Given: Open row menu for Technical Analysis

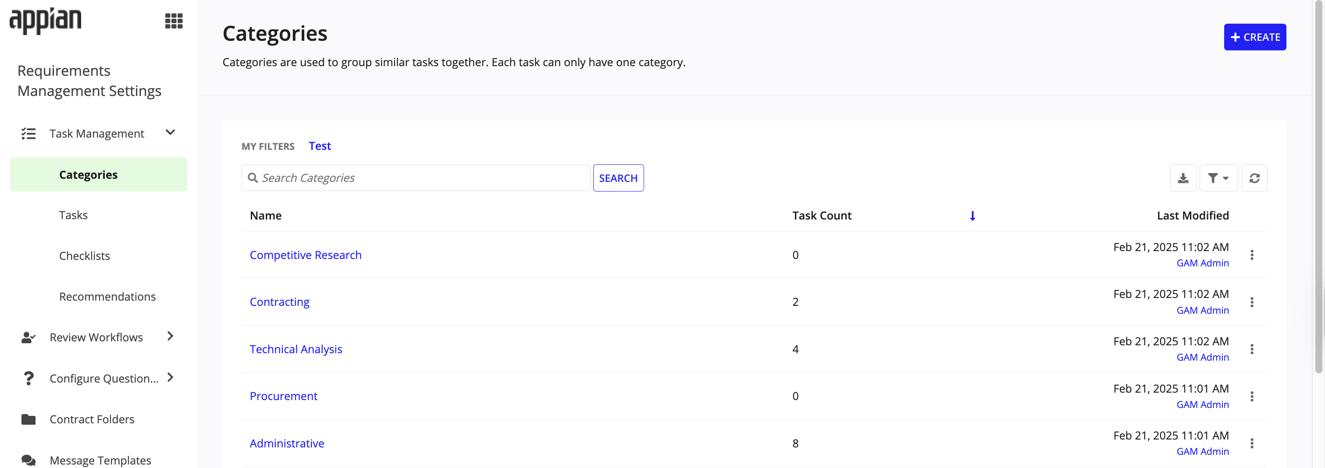Looking at the screenshot, I should pyautogui.click(x=1252, y=349).
